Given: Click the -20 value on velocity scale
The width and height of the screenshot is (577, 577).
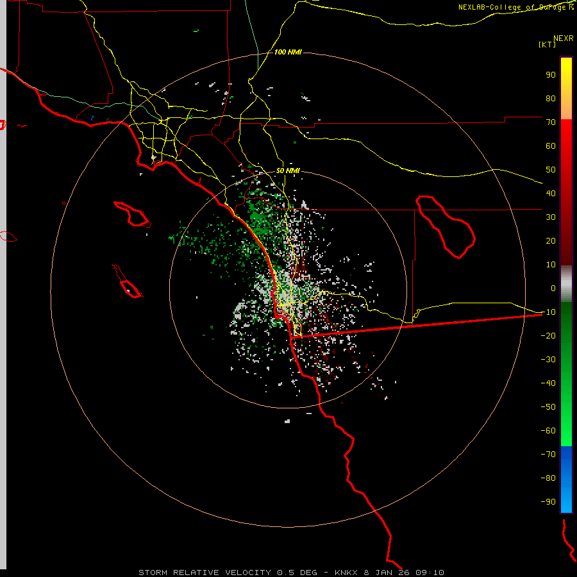Looking at the screenshot, I should point(548,335).
